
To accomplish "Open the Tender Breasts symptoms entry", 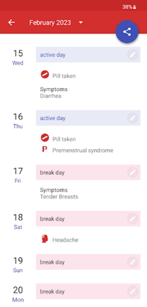I will pyautogui.click(x=59, y=193).
